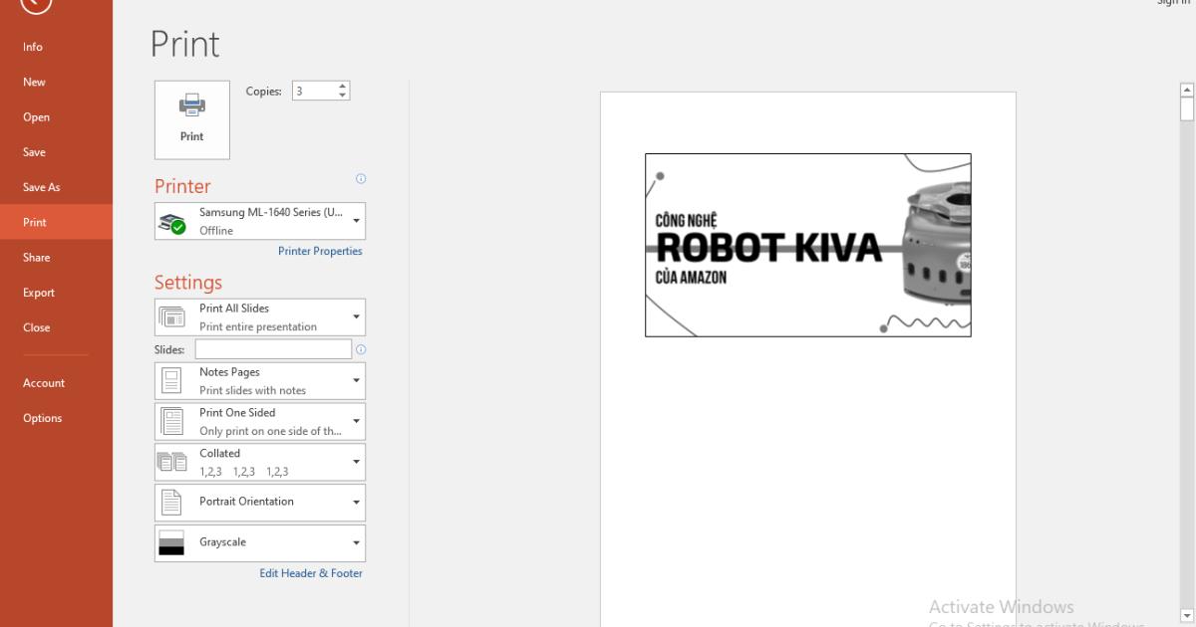Click the preview scrollbar up arrow

pyautogui.click(x=1186, y=90)
